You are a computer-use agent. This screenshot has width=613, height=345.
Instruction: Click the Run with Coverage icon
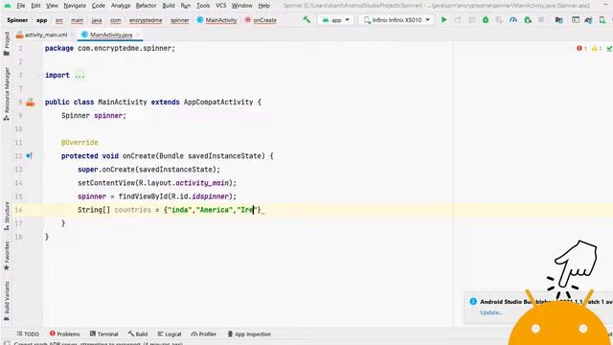click(x=499, y=19)
